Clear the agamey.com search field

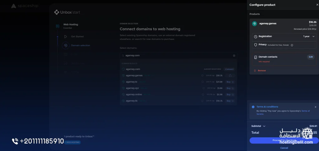click(234, 56)
